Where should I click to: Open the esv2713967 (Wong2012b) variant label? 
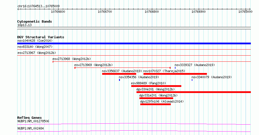pos(37,53)
